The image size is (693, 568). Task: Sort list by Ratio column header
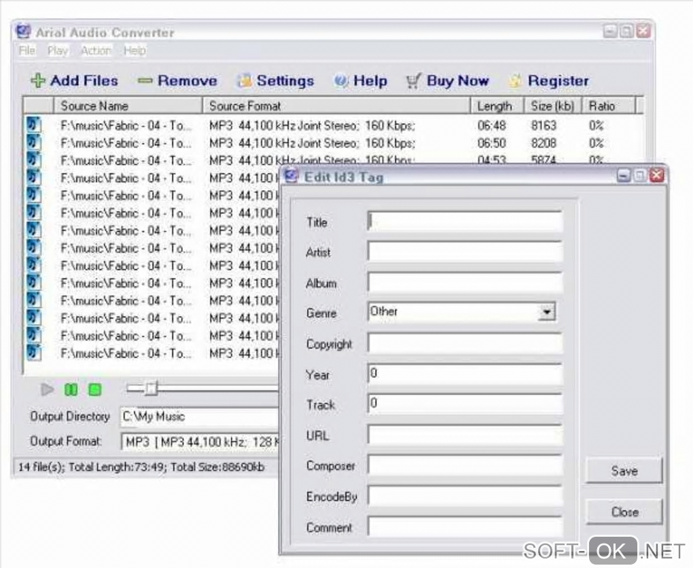609,105
